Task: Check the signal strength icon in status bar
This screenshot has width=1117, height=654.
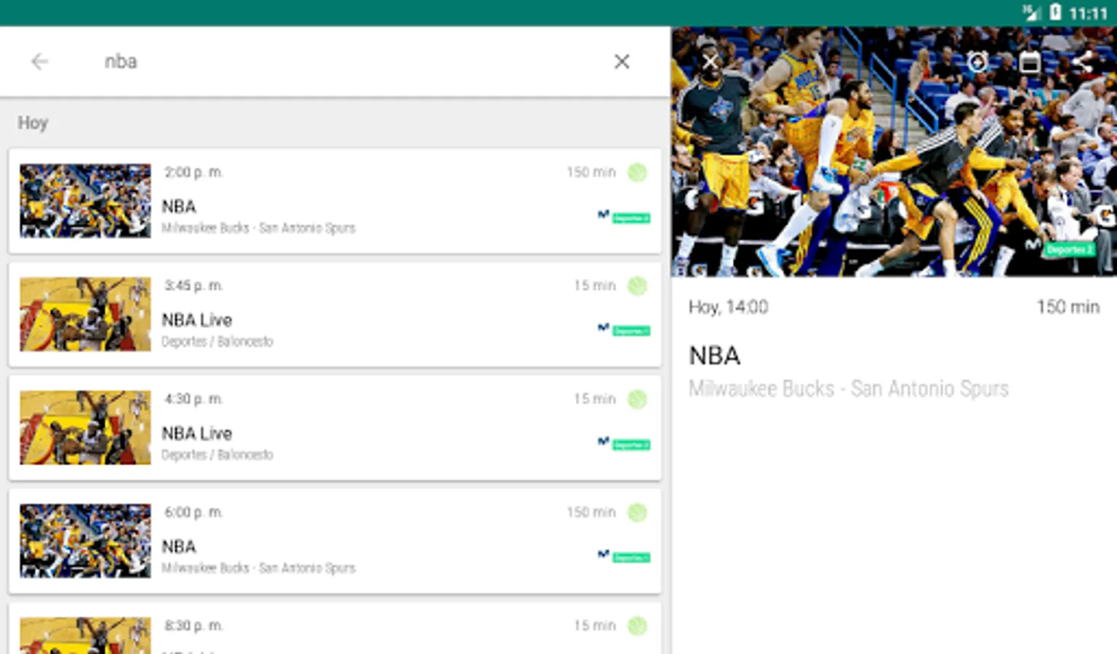Action: click(1031, 12)
